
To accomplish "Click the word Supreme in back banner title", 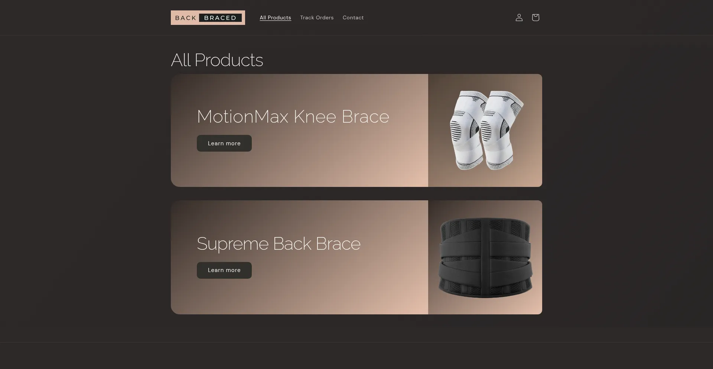I will (x=232, y=244).
